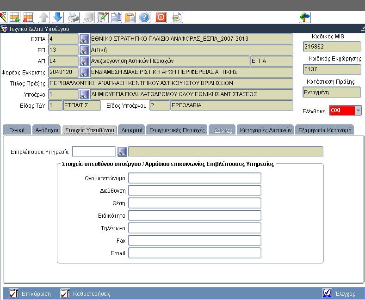Click the Καθυστερήσεις button label

pos(92,294)
